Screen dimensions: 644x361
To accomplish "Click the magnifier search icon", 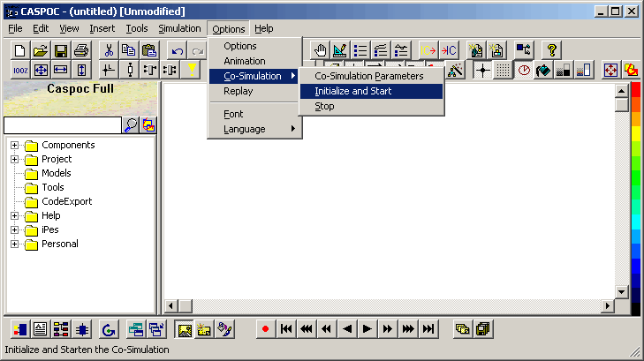I will pyautogui.click(x=131, y=125).
